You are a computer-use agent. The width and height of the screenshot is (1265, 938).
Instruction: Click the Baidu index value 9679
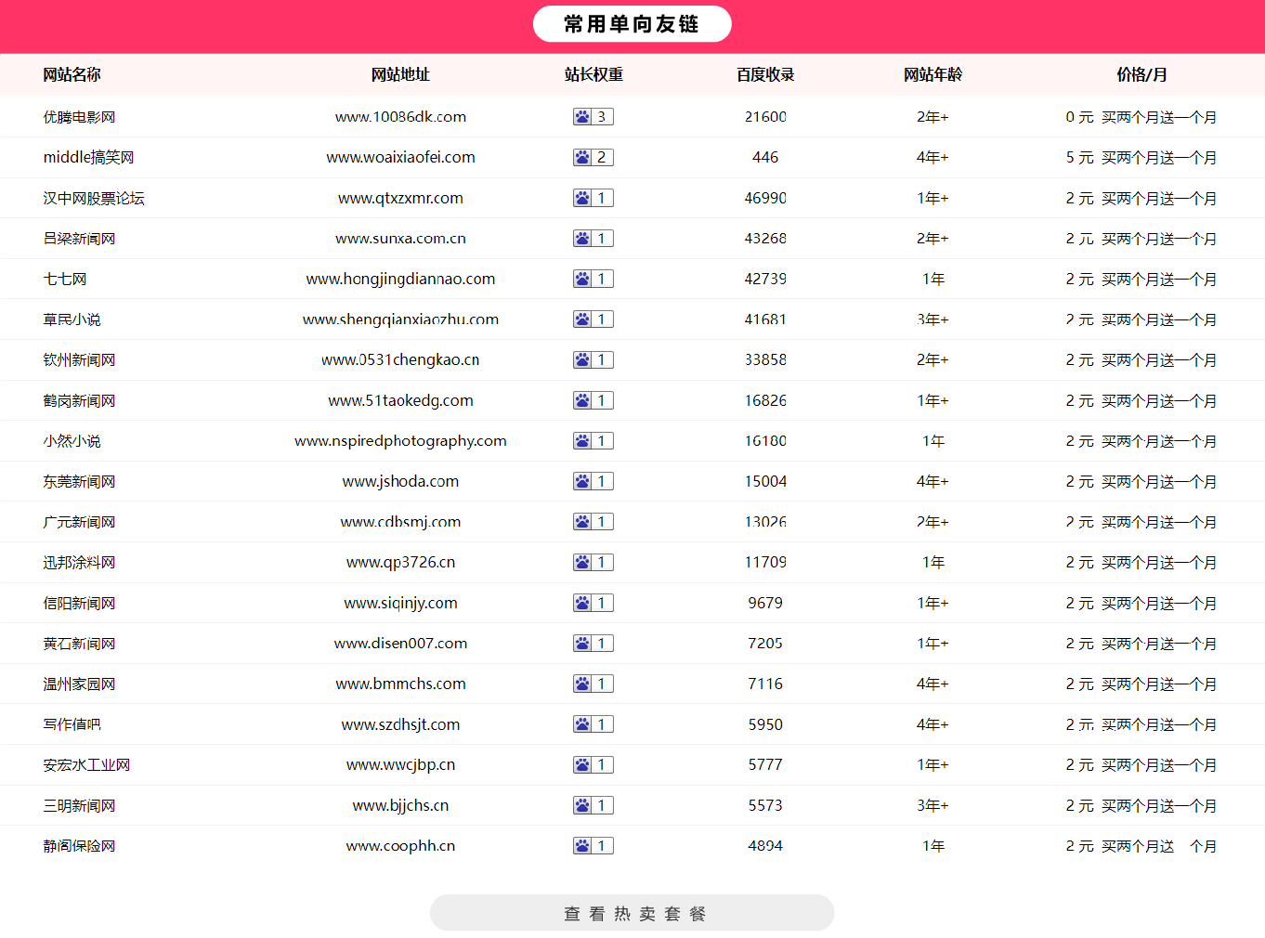[765, 603]
